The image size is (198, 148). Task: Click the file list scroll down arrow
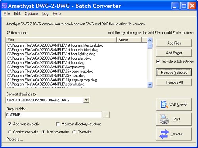click(x=150, y=84)
